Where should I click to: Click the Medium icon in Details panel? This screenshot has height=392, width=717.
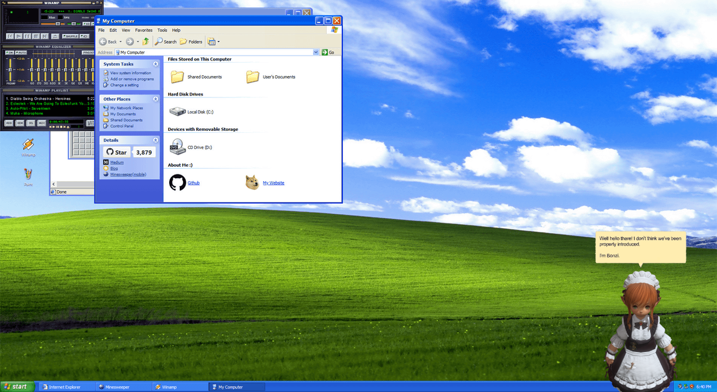(106, 163)
